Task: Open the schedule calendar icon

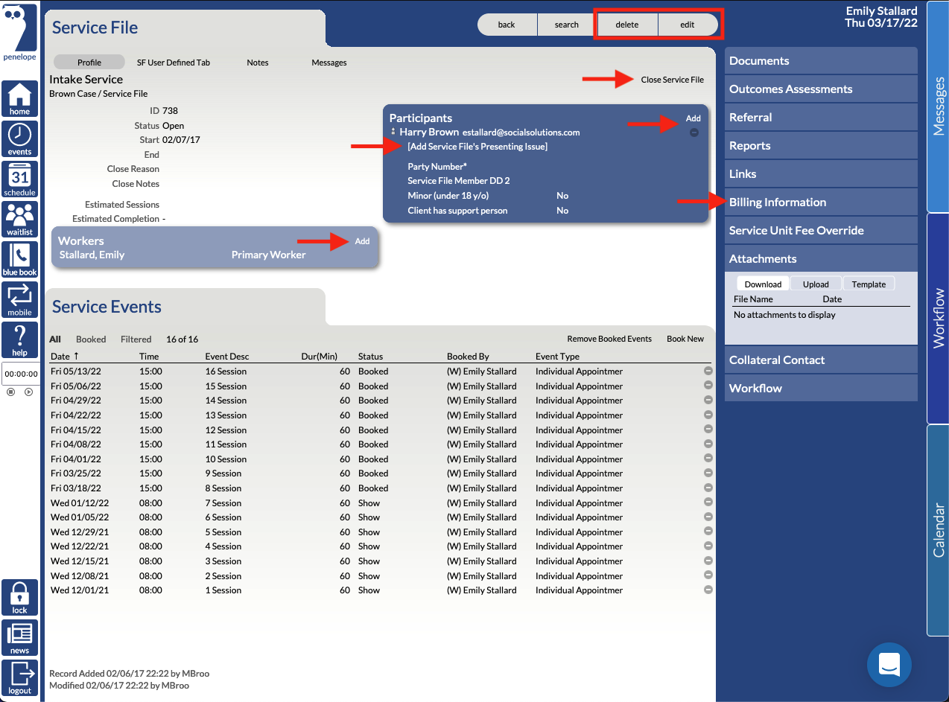Action: (x=19, y=179)
